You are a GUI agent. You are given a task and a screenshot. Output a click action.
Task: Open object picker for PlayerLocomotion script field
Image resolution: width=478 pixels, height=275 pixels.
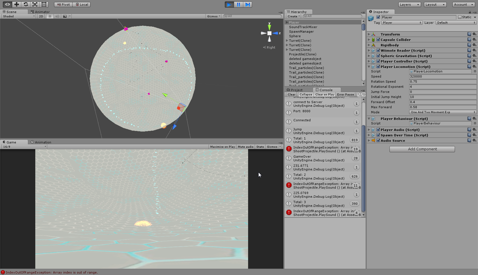[x=475, y=71]
